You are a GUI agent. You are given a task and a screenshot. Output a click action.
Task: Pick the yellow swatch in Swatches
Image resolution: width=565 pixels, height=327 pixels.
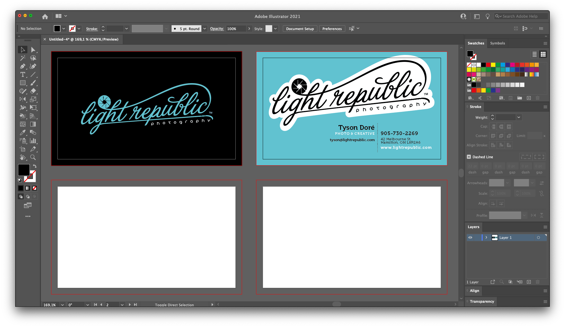(493, 65)
